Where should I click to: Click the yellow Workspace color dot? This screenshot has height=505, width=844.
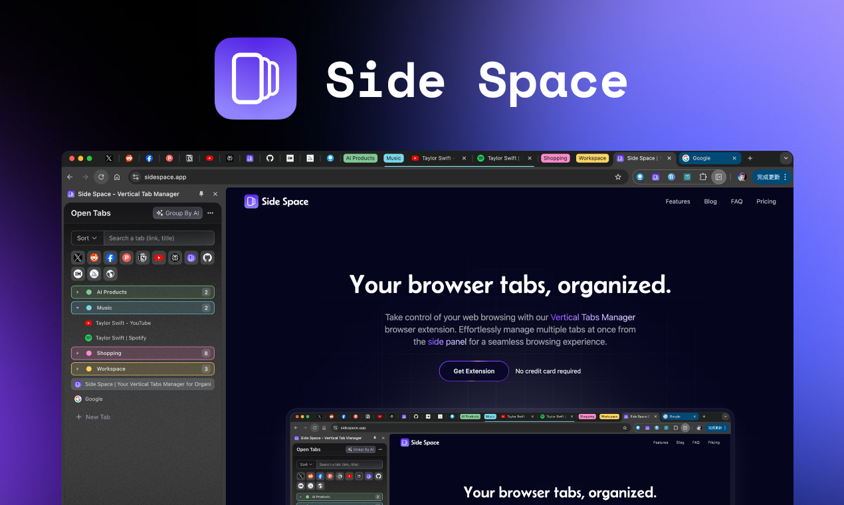click(x=89, y=369)
